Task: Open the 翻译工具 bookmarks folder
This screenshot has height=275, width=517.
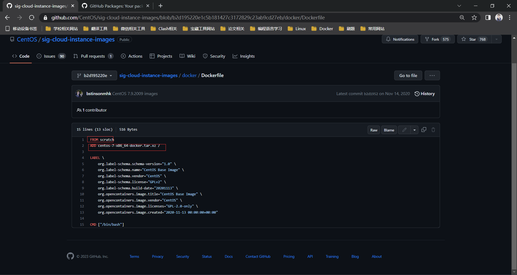Action: coord(96,29)
